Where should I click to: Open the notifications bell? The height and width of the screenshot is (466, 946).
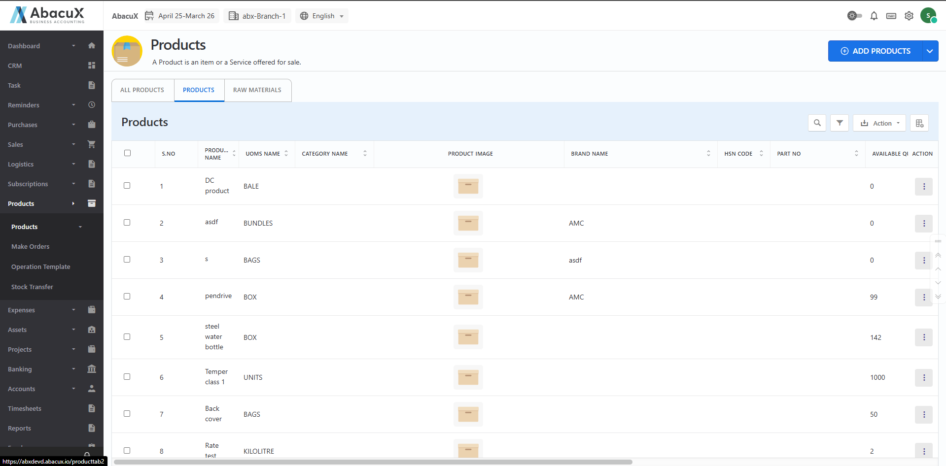[874, 16]
